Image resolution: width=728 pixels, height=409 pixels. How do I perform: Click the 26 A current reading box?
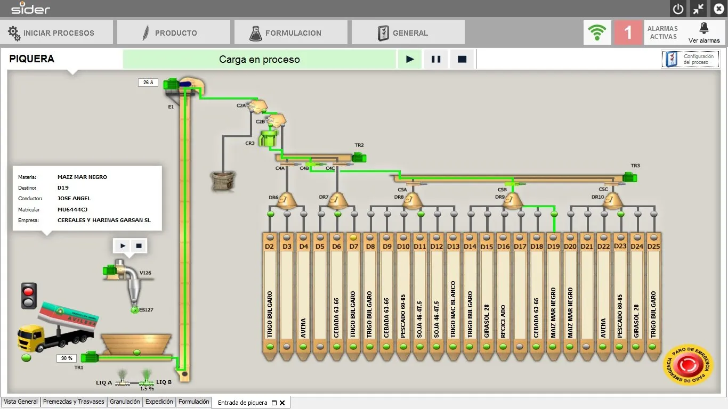[x=148, y=83]
